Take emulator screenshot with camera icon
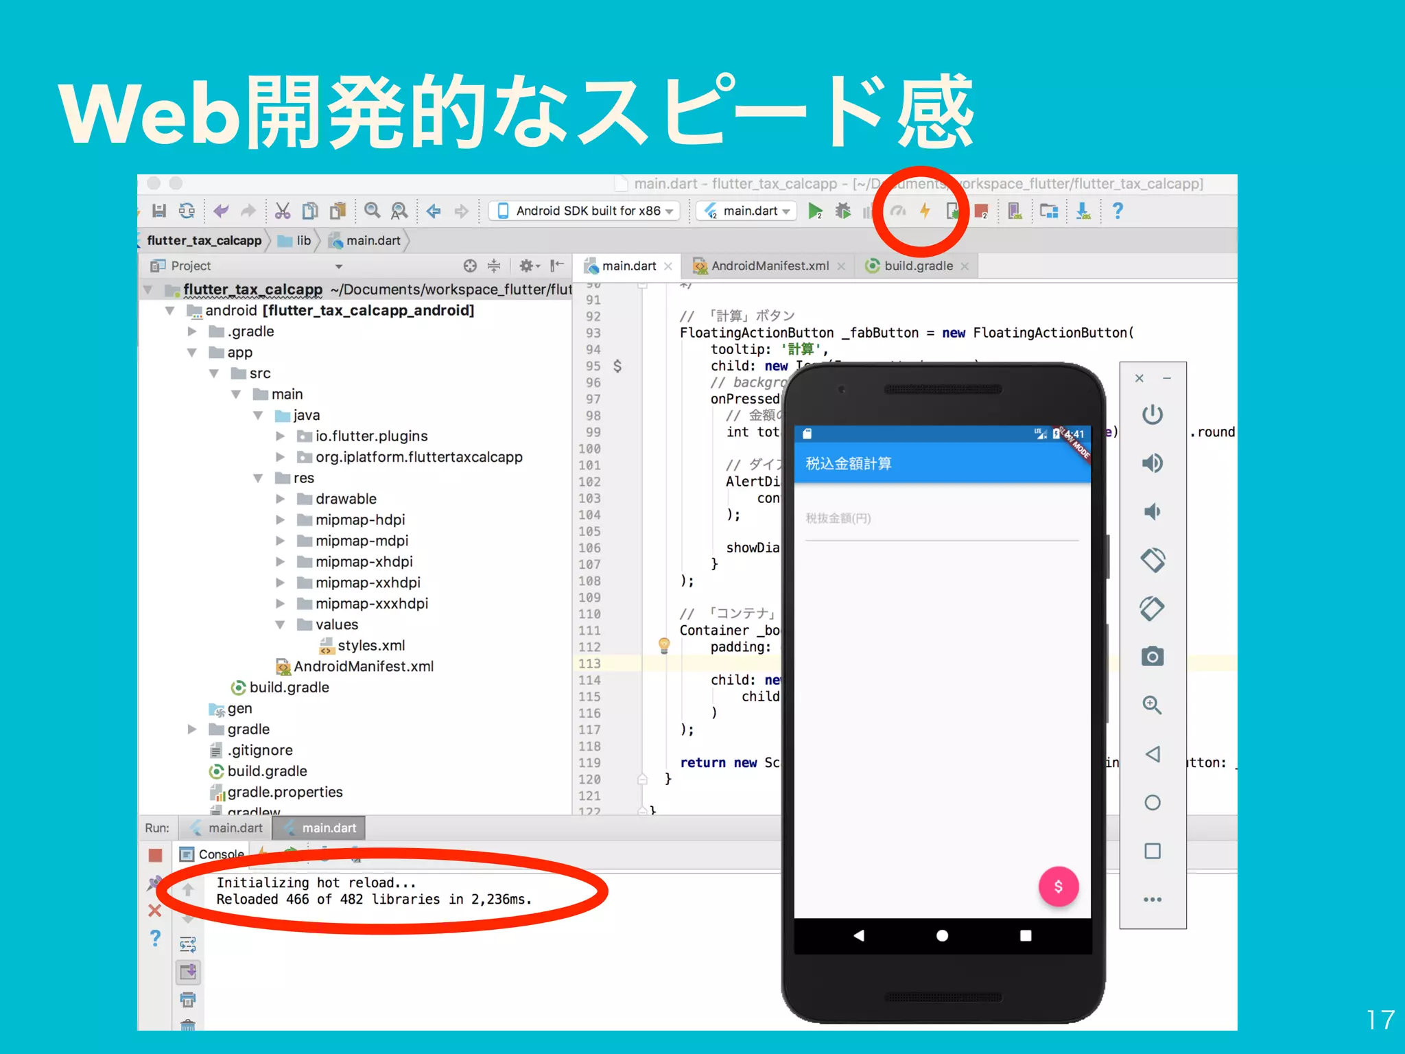Viewport: 1405px width, 1054px height. click(1152, 657)
